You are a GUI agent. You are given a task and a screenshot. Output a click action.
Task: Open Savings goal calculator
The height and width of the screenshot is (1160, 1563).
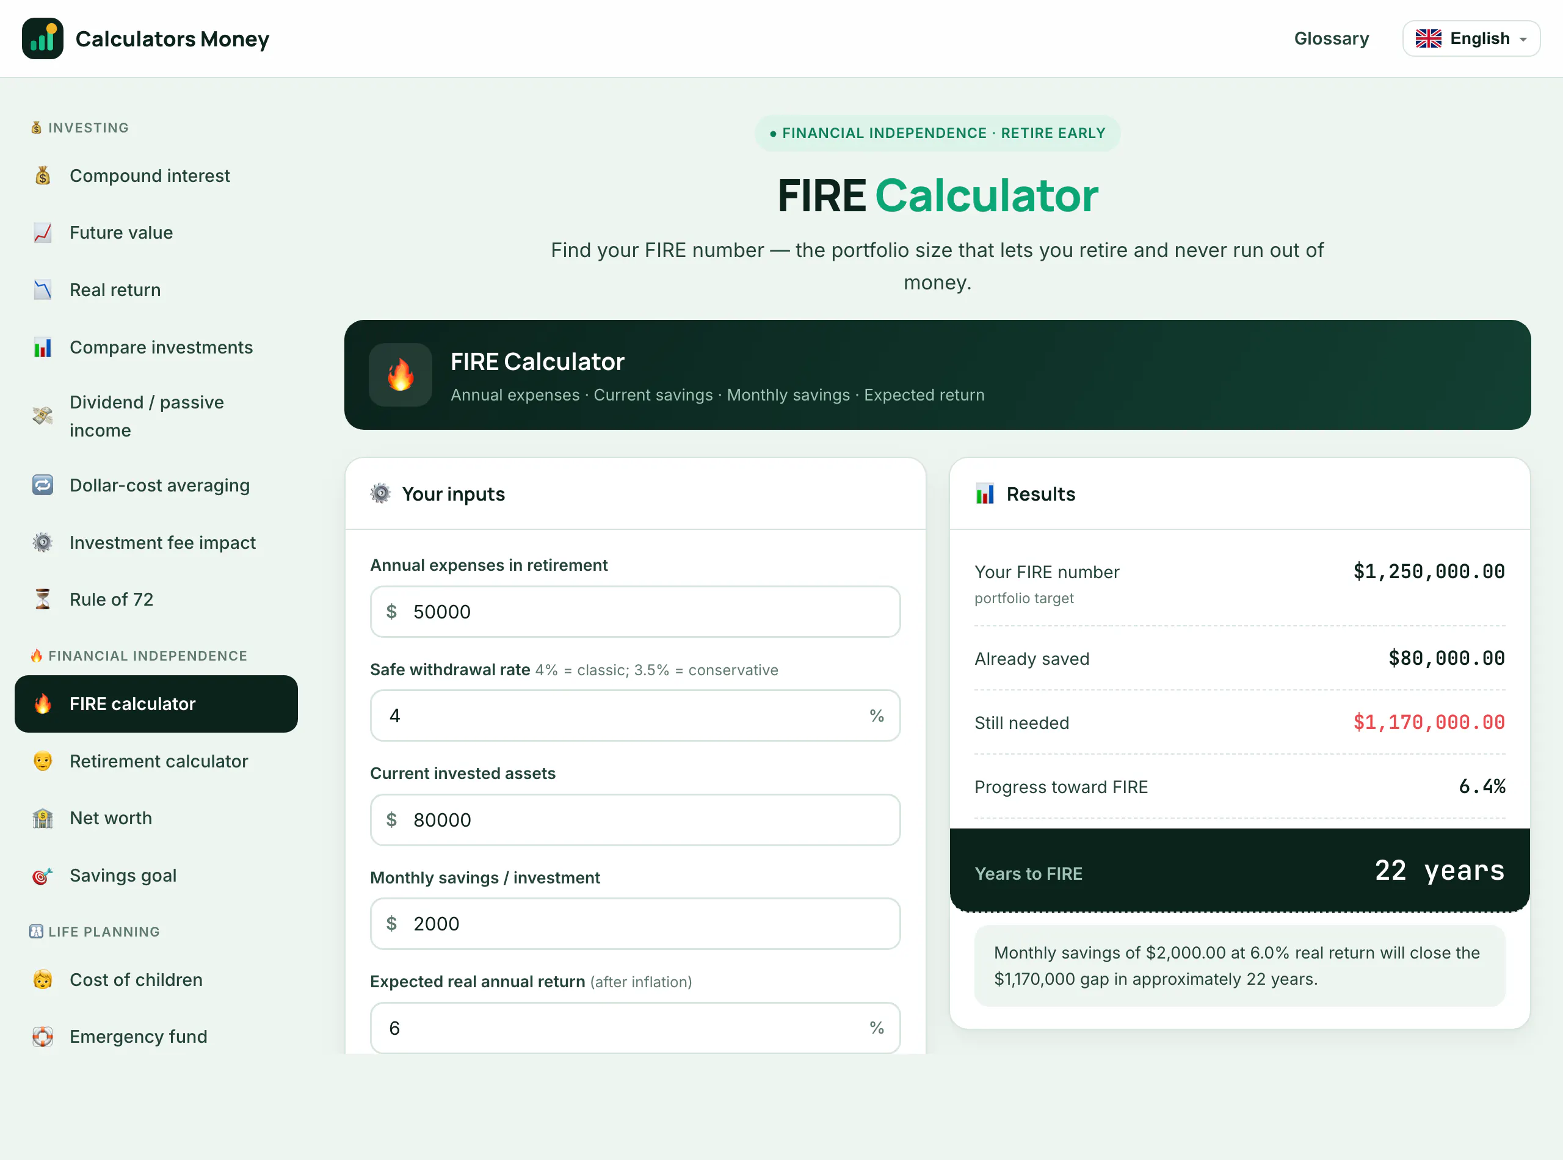156,875
